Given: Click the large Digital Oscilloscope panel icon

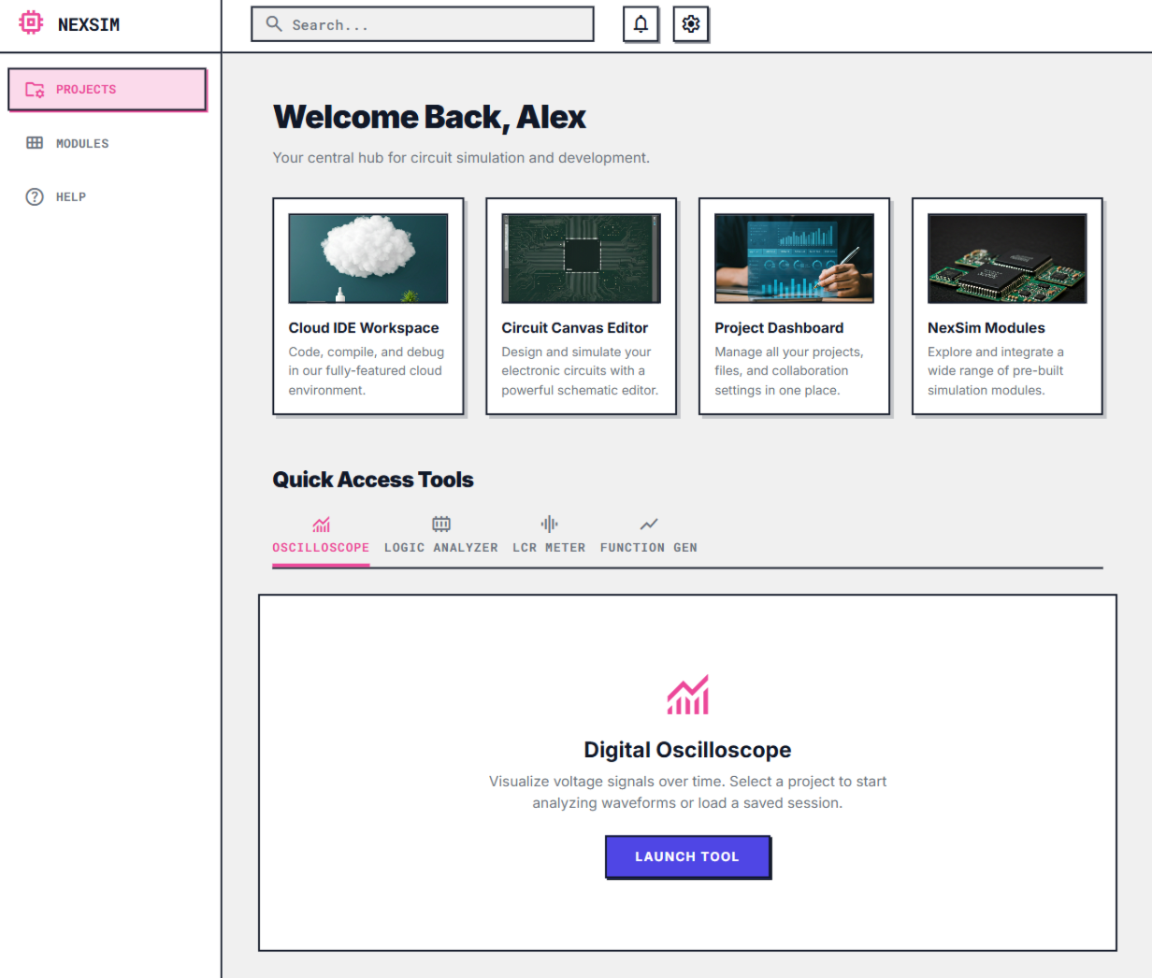Looking at the screenshot, I should (687, 695).
